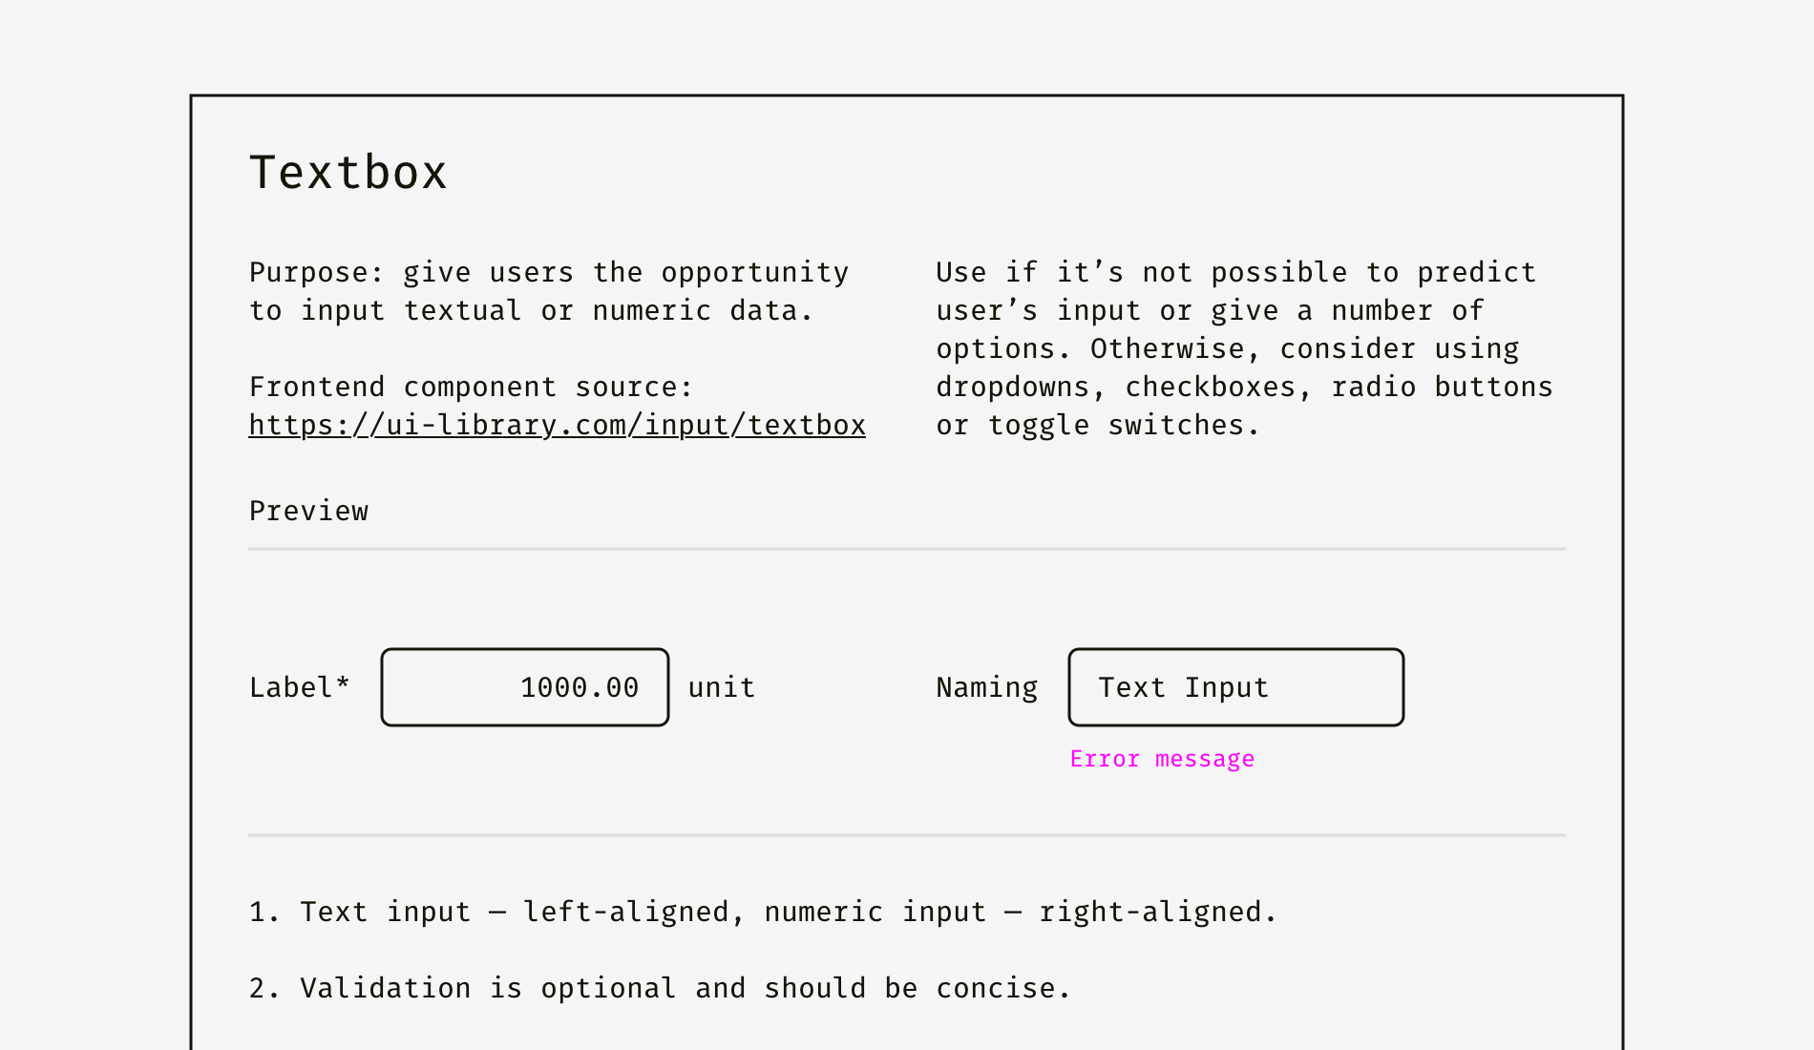The height and width of the screenshot is (1050, 1814).
Task: Click the numeric input showing 1000.00
Action: pyautogui.click(x=525, y=687)
